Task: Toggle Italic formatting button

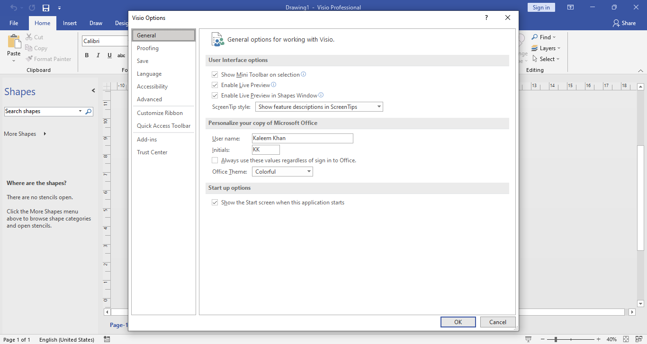Action: (98, 55)
